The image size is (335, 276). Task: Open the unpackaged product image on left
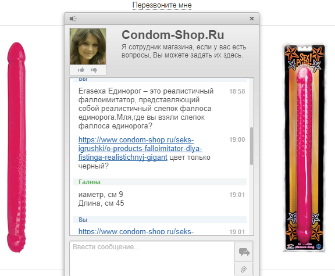click(17, 147)
